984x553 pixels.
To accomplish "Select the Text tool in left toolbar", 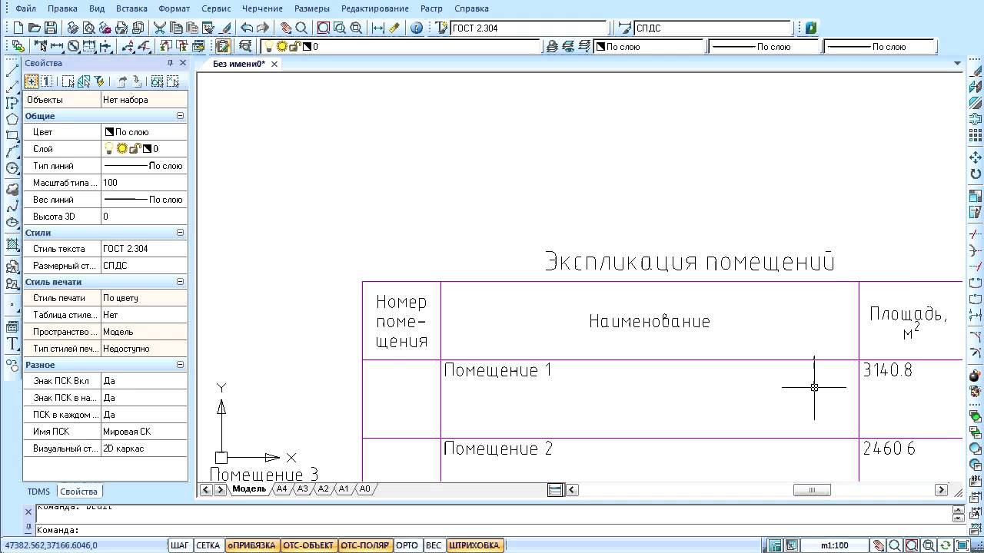I will click(12, 343).
